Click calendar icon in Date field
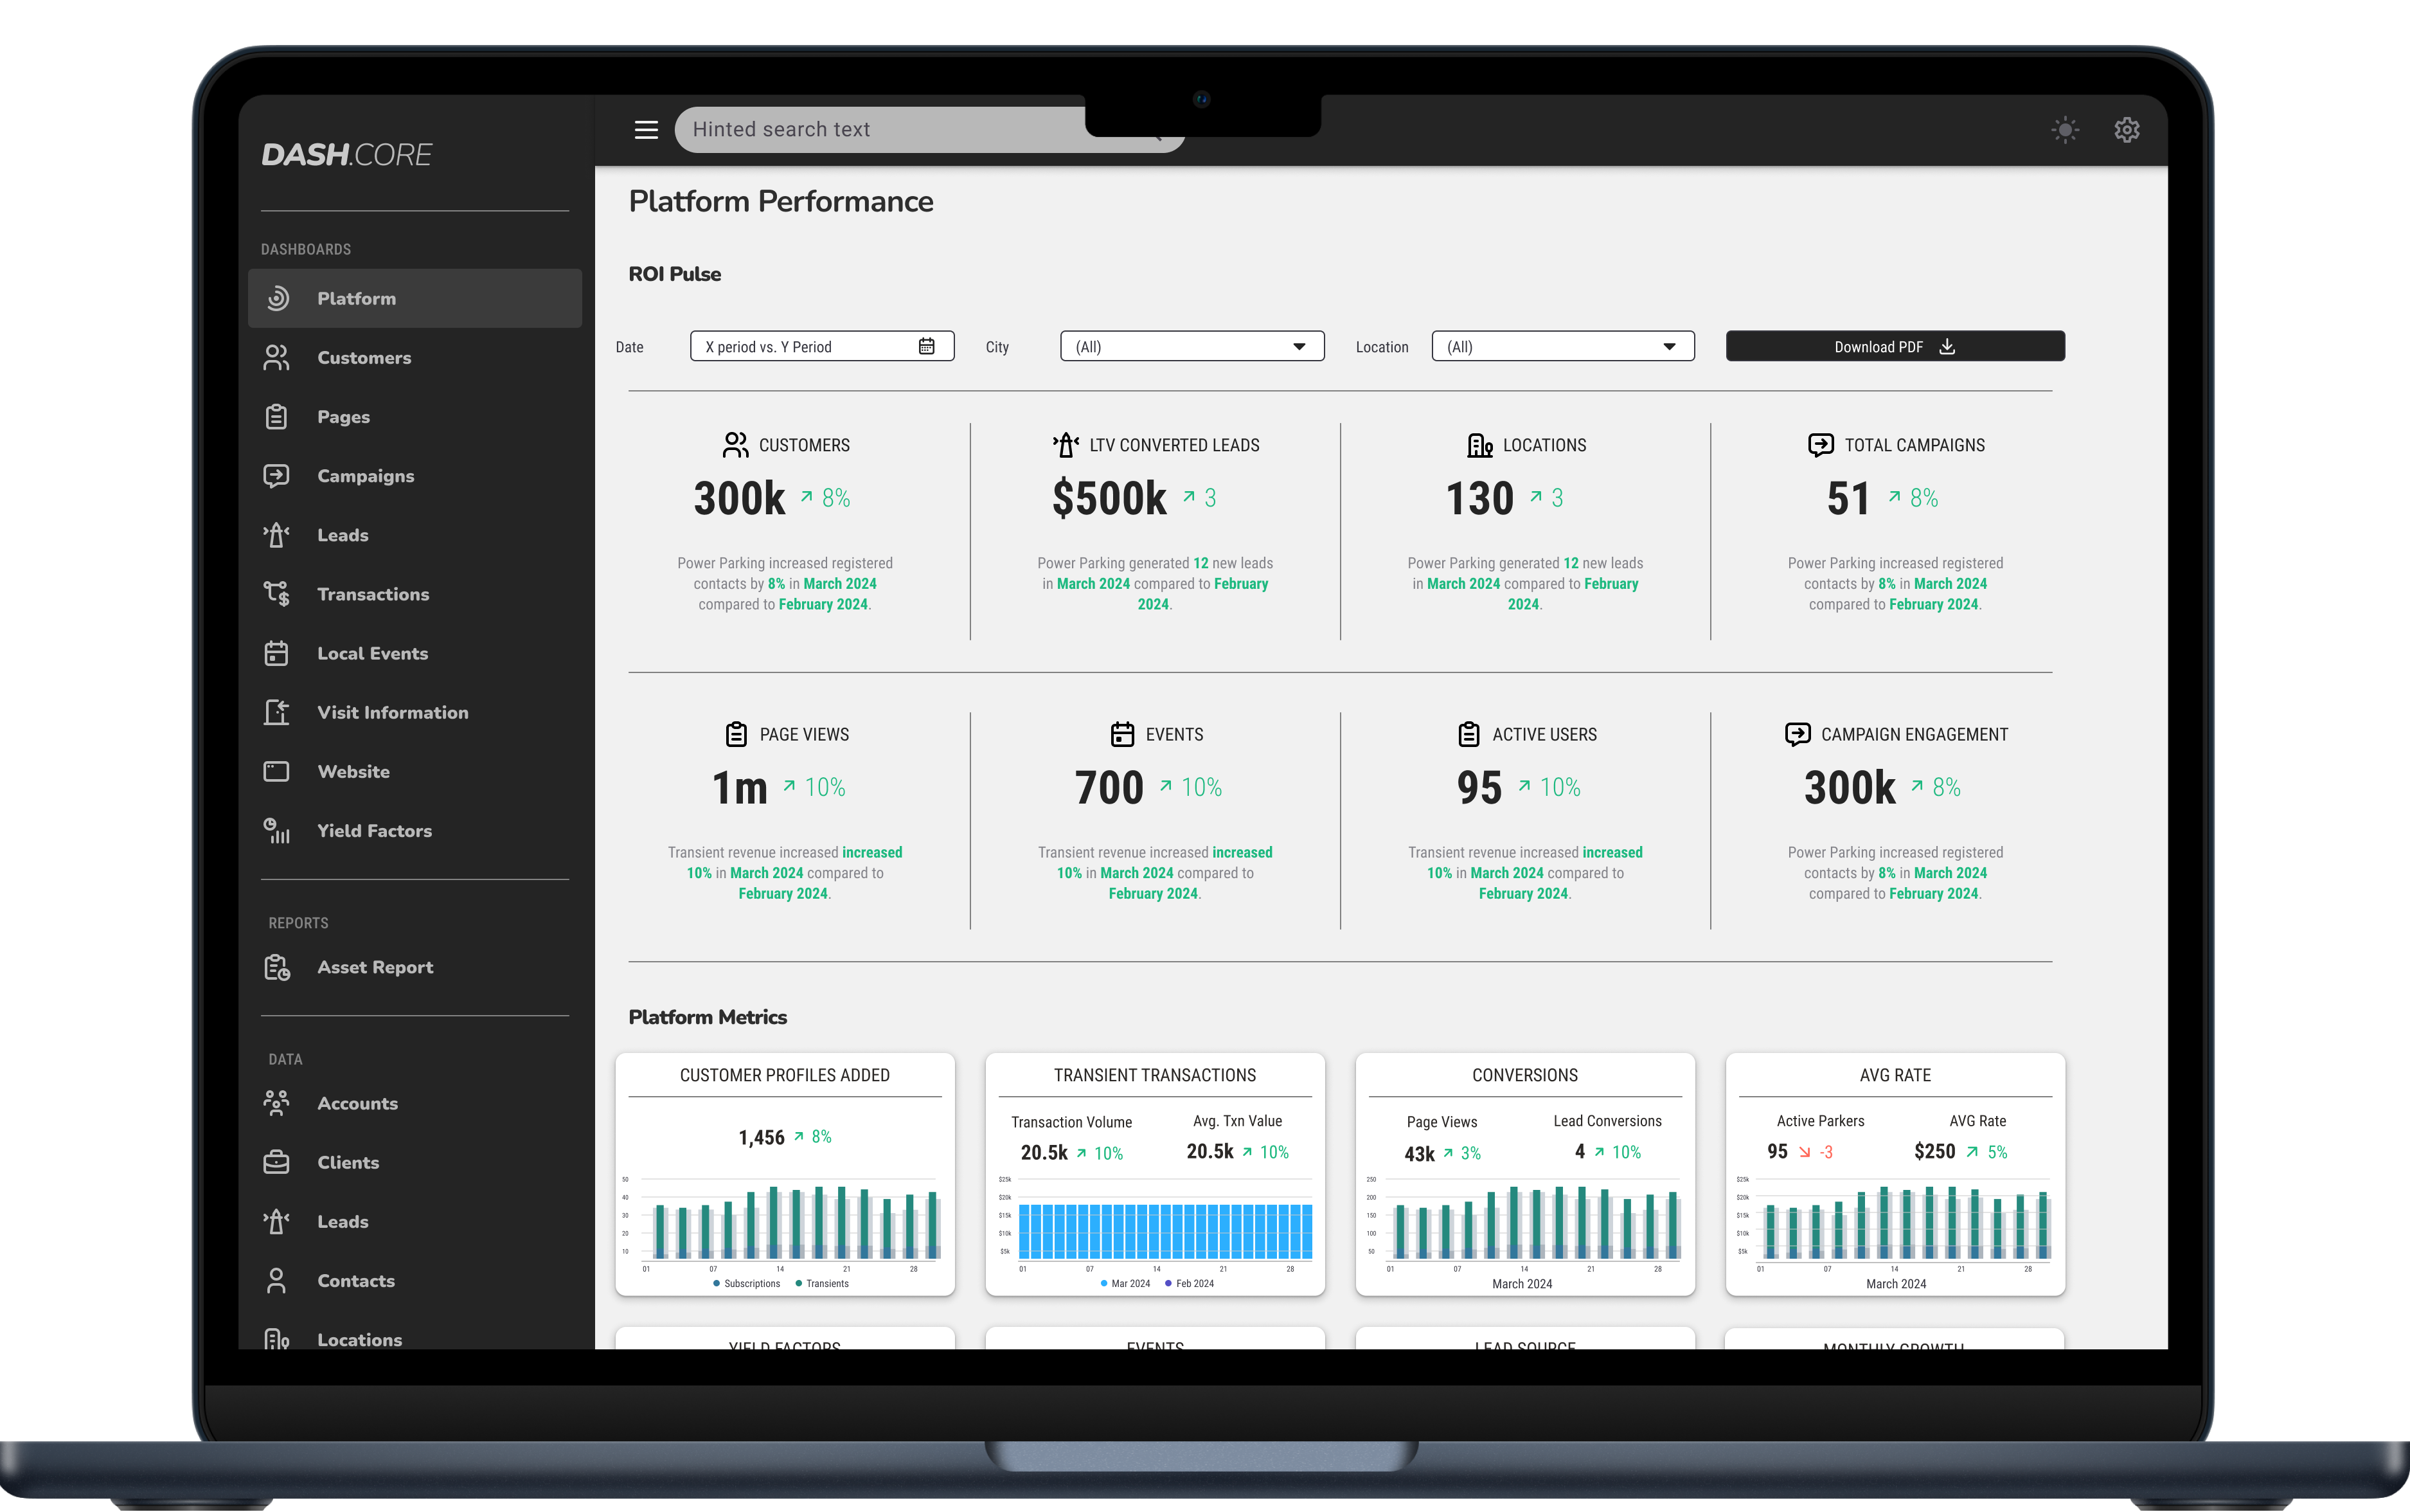 (927, 346)
